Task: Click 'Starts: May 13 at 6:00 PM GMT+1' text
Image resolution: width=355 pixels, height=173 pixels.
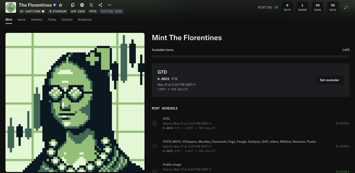Action: click(187, 169)
